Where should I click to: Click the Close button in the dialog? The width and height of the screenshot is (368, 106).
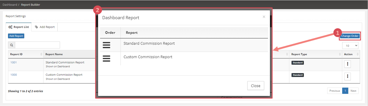pyautogui.click(x=256, y=86)
